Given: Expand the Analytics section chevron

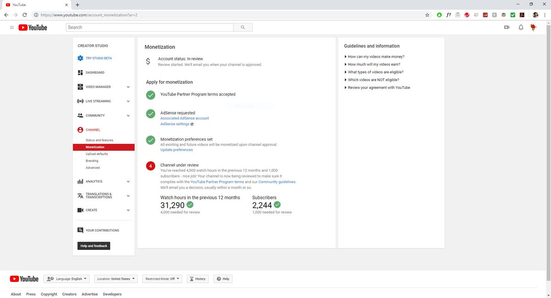Looking at the screenshot, I should pos(128,182).
